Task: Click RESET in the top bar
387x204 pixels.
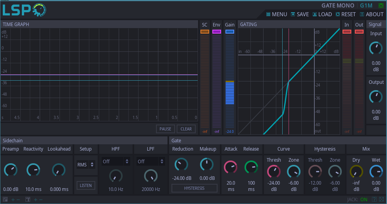Action: pos(346,14)
